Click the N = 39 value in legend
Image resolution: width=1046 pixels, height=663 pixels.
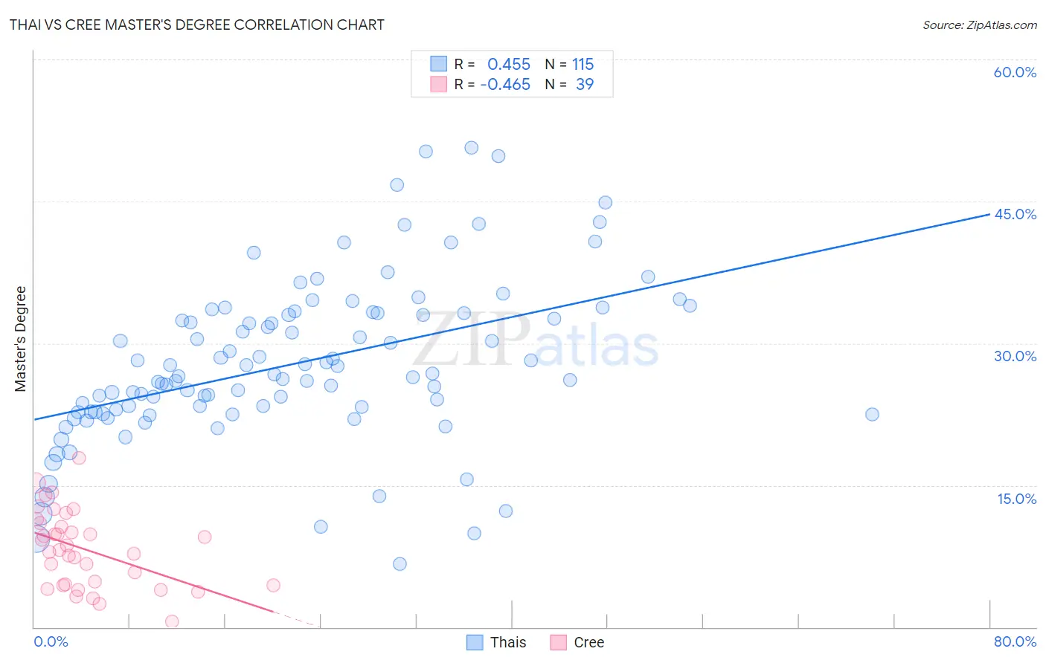click(569, 84)
